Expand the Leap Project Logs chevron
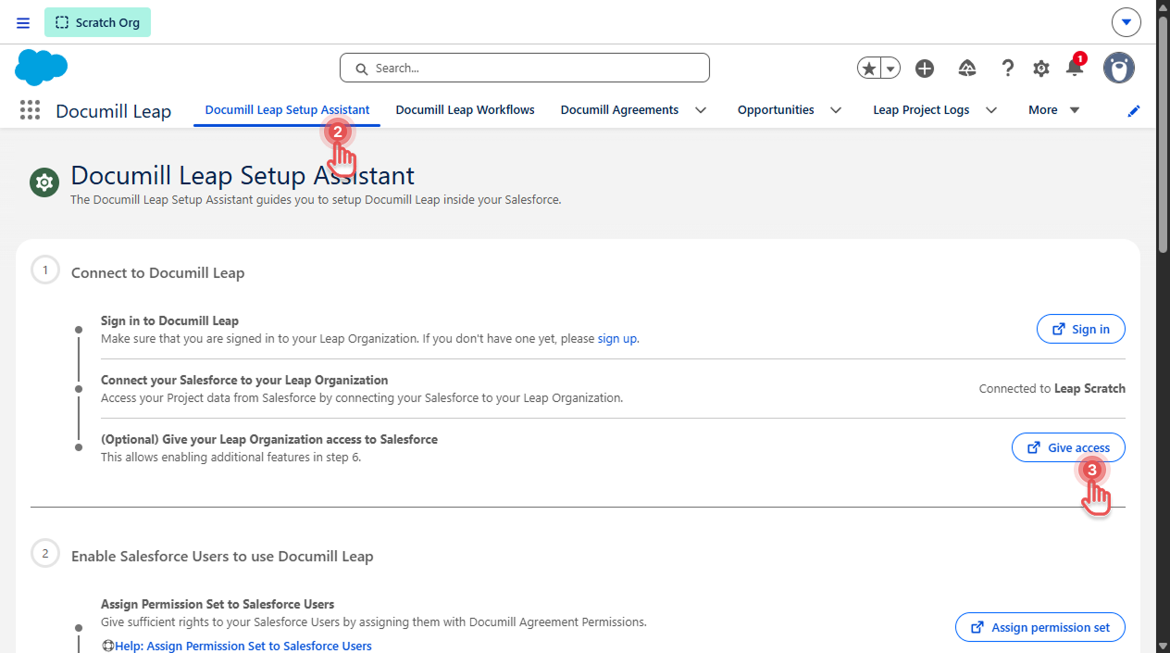Image resolution: width=1170 pixels, height=653 pixels. click(x=991, y=110)
